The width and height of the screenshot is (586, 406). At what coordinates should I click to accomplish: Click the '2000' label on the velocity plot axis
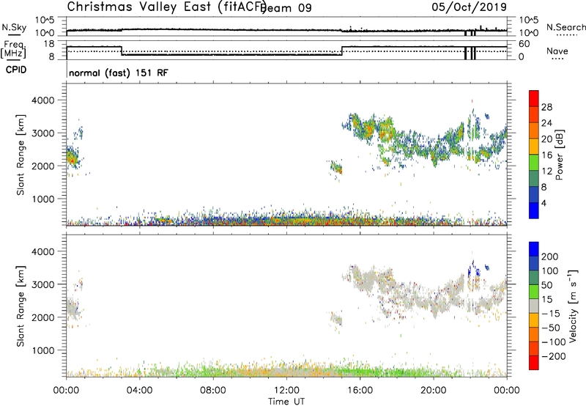[x=42, y=317]
